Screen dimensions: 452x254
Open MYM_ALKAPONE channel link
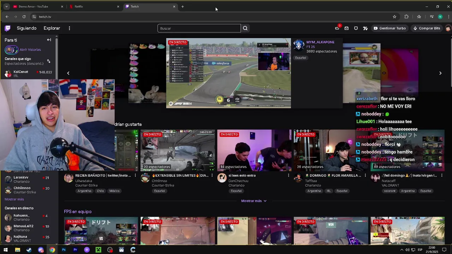click(x=320, y=42)
